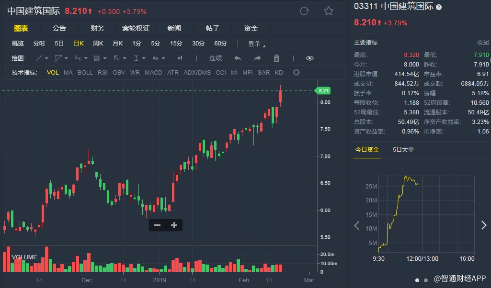
Task: Switch to the 财务 tab
Action: pyautogui.click(x=97, y=28)
